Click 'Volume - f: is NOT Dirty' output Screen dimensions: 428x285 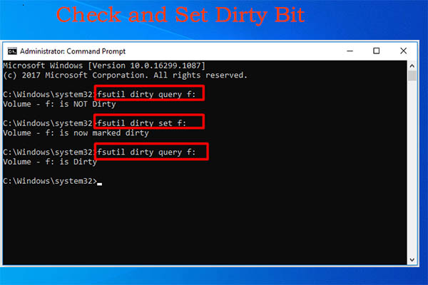click(59, 104)
